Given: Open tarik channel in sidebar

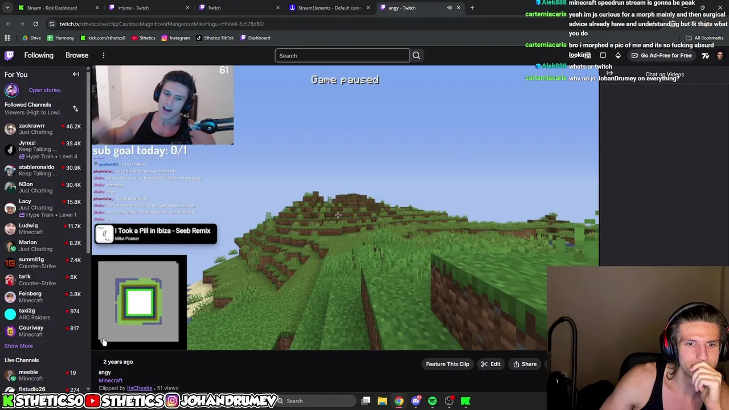Looking at the screenshot, I should coord(43,280).
